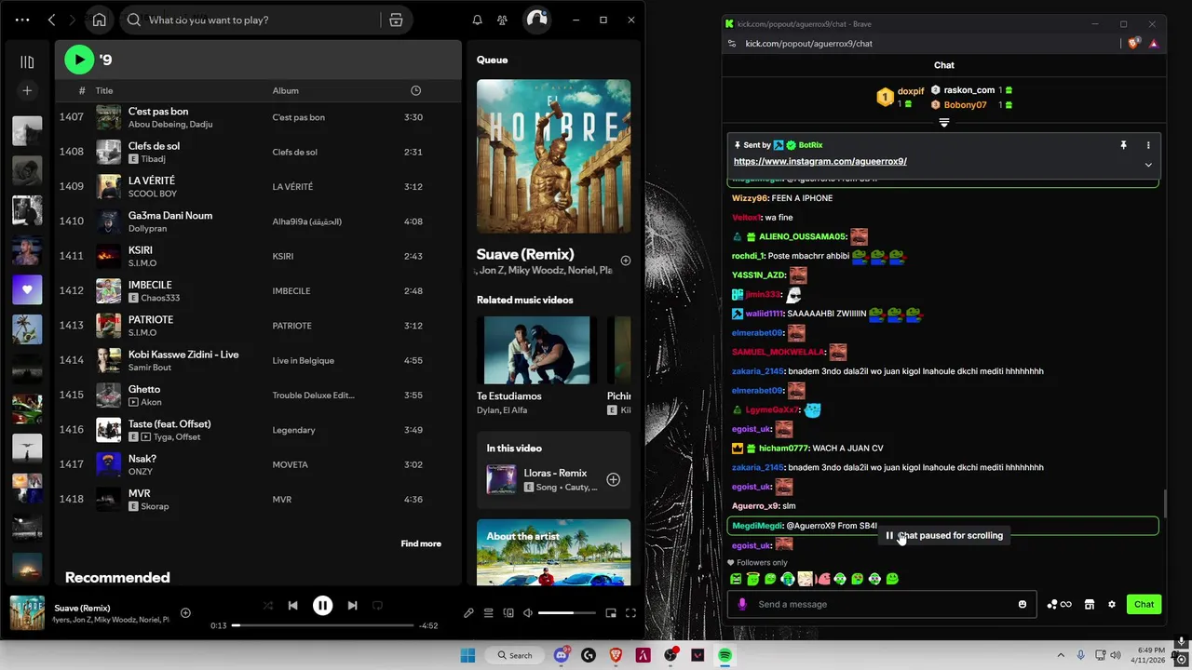Go back in Spotify navigation
This screenshot has width=1192, height=670.
click(52, 20)
